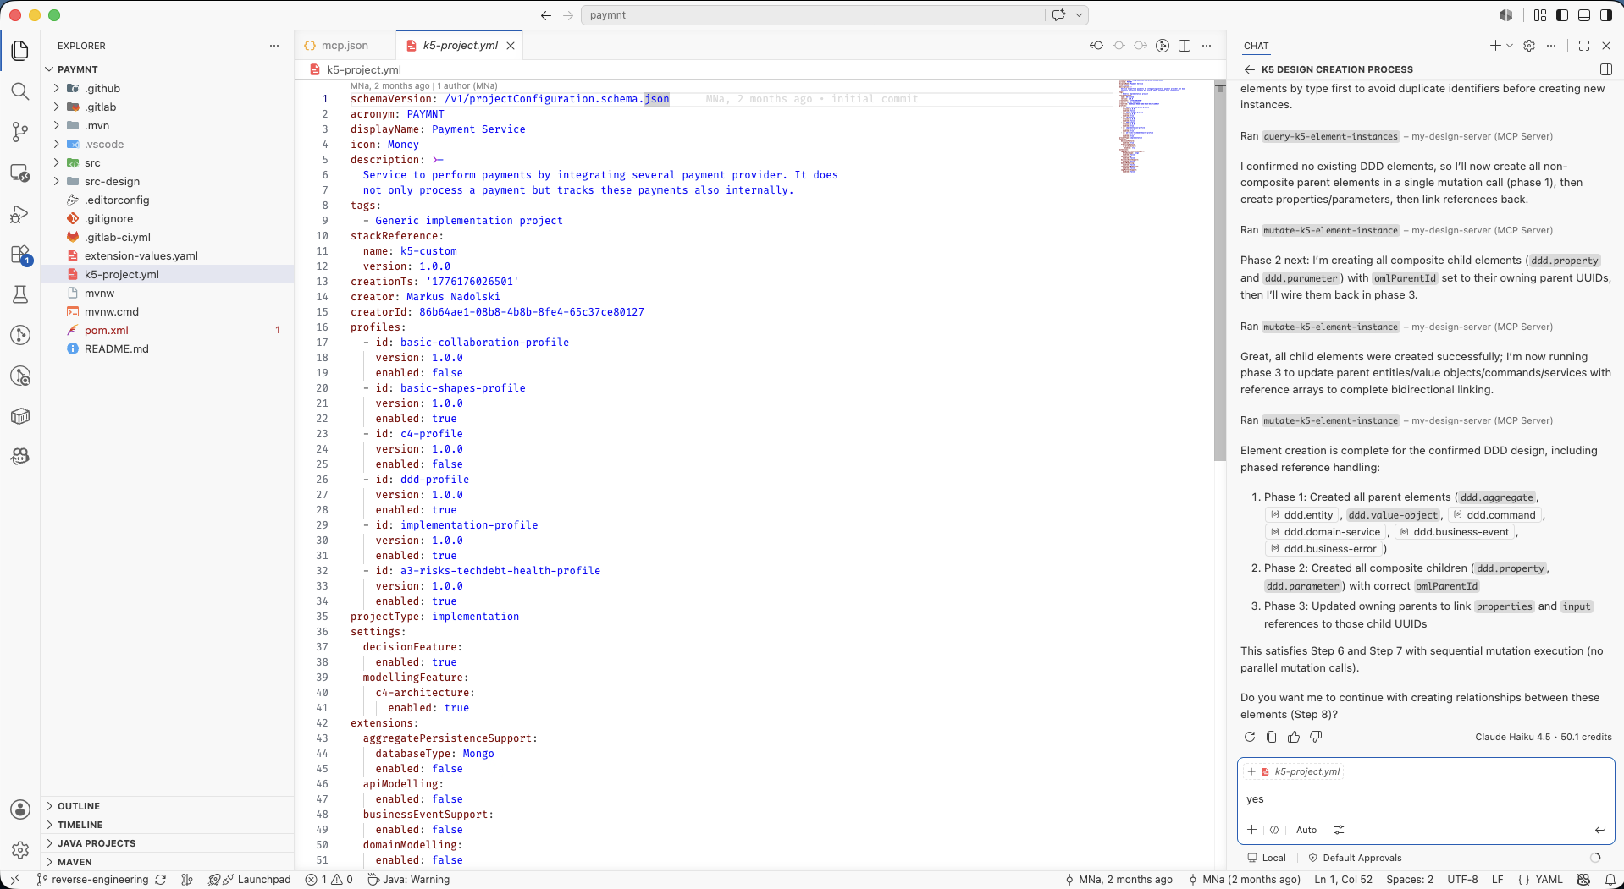Open Explorer views and more actions menu

pyautogui.click(x=274, y=46)
